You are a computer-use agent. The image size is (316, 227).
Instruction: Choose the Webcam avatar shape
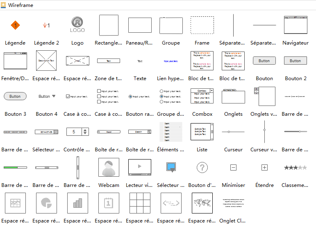tap(109, 168)
